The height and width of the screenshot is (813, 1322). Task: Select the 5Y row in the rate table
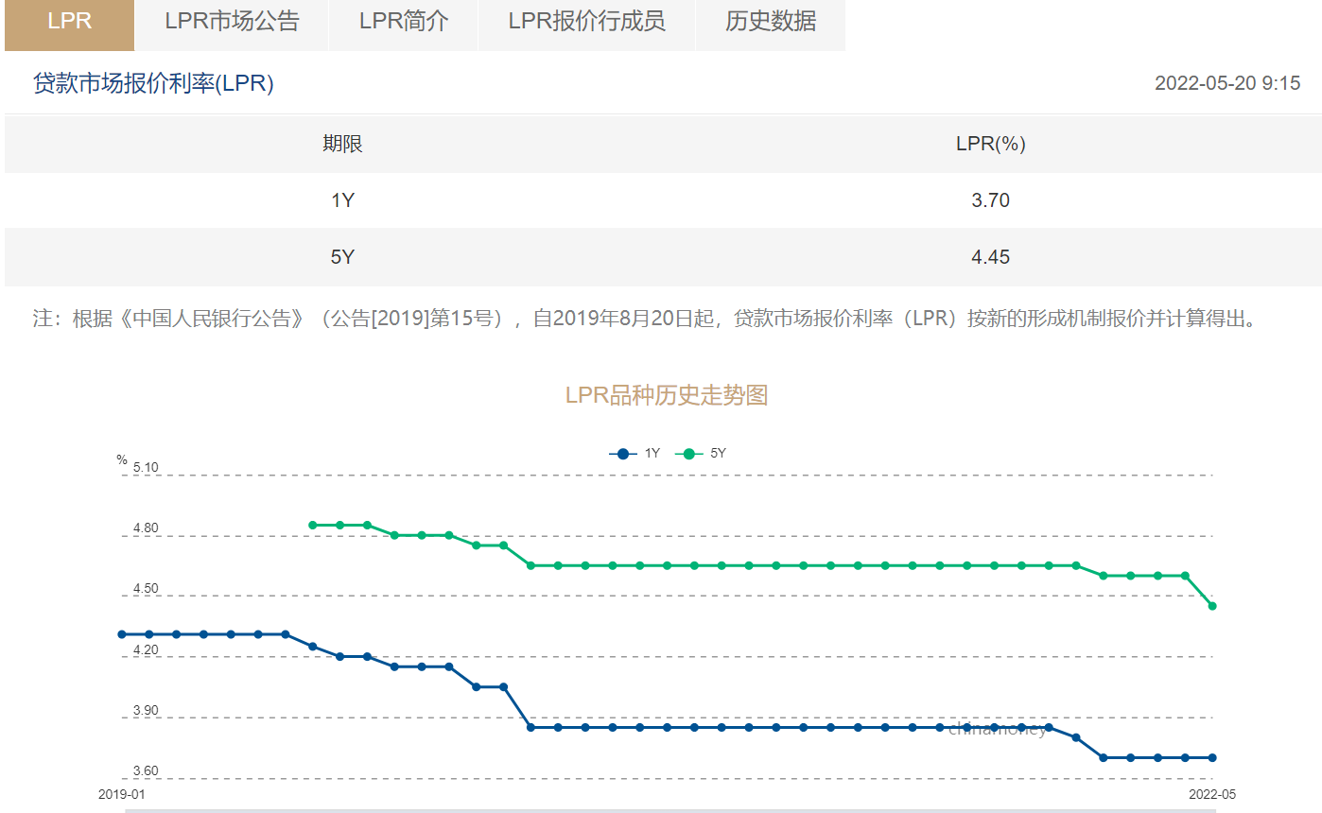662,256
